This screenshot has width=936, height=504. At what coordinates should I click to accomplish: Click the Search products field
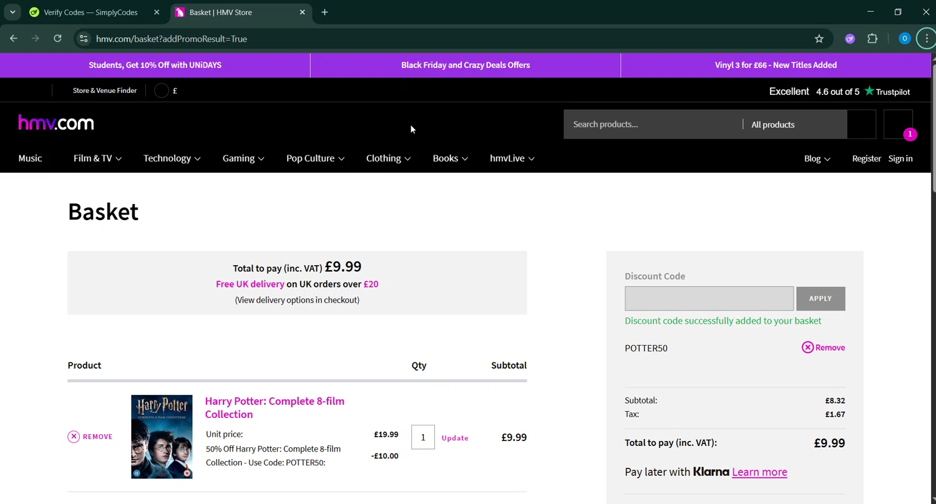pos(652,124)
